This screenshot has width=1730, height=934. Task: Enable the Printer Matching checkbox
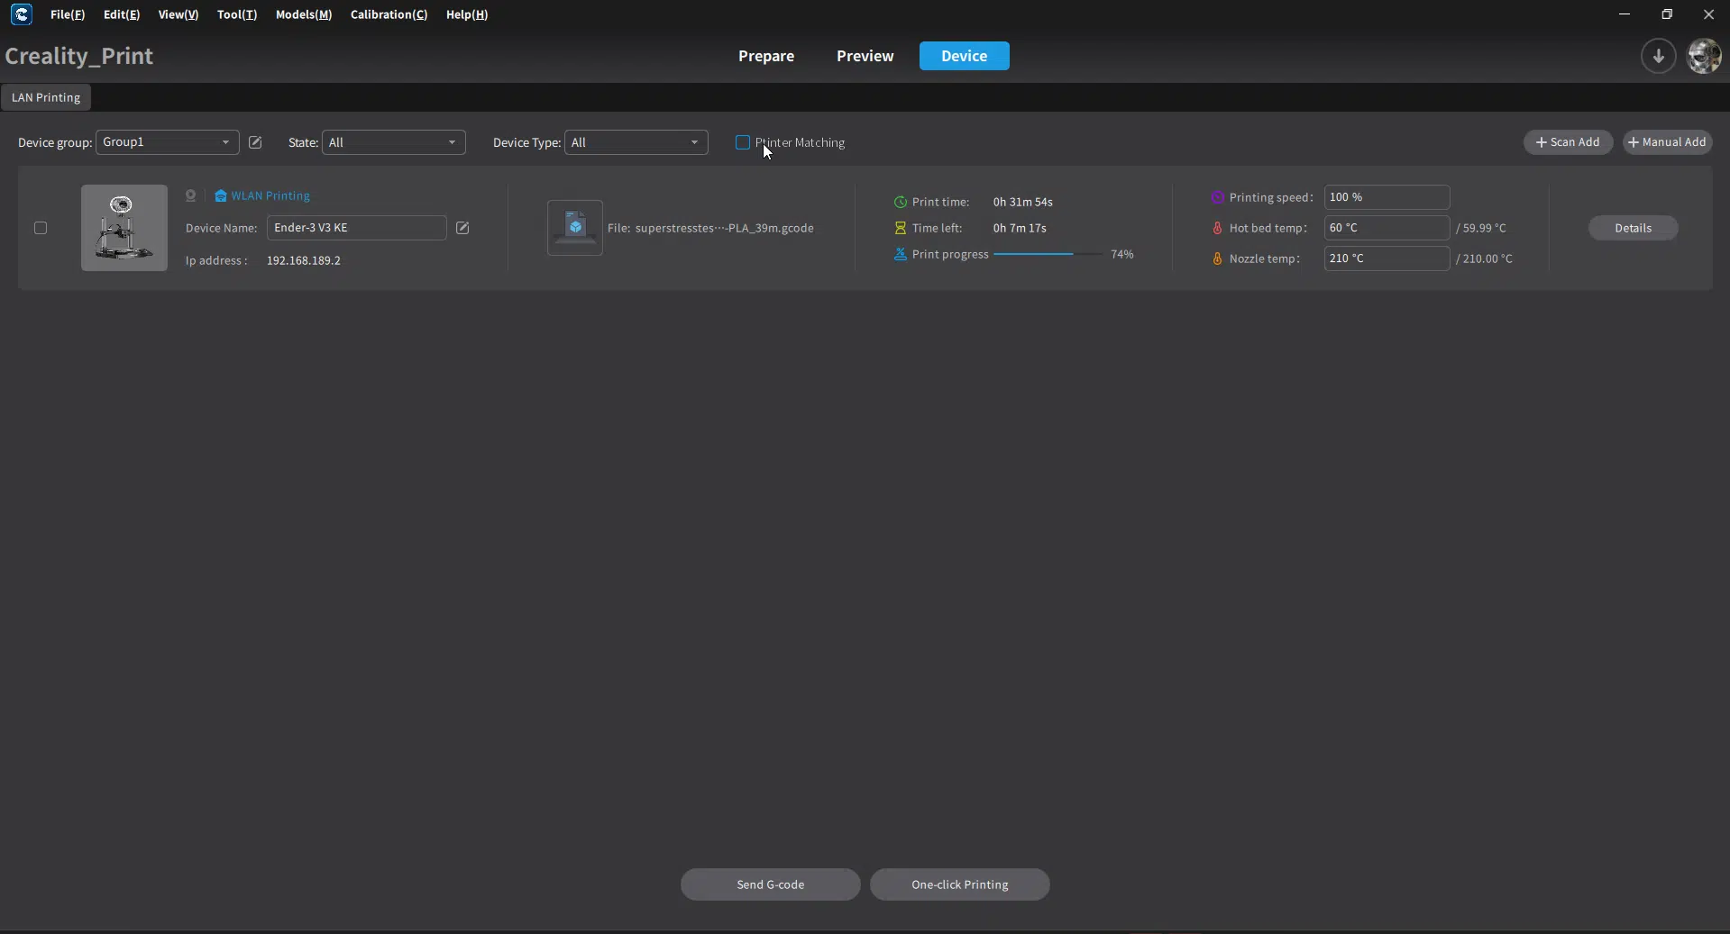coord(743,142)
